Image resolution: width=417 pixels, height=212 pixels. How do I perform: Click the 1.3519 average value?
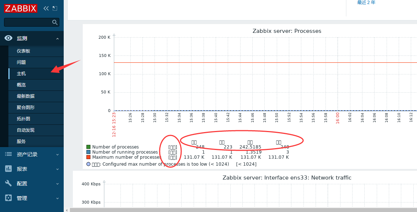253,152
